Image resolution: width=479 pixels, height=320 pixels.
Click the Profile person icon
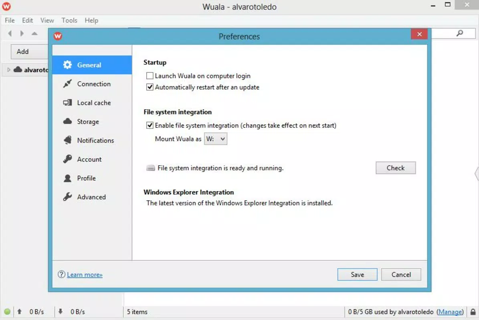67,178
